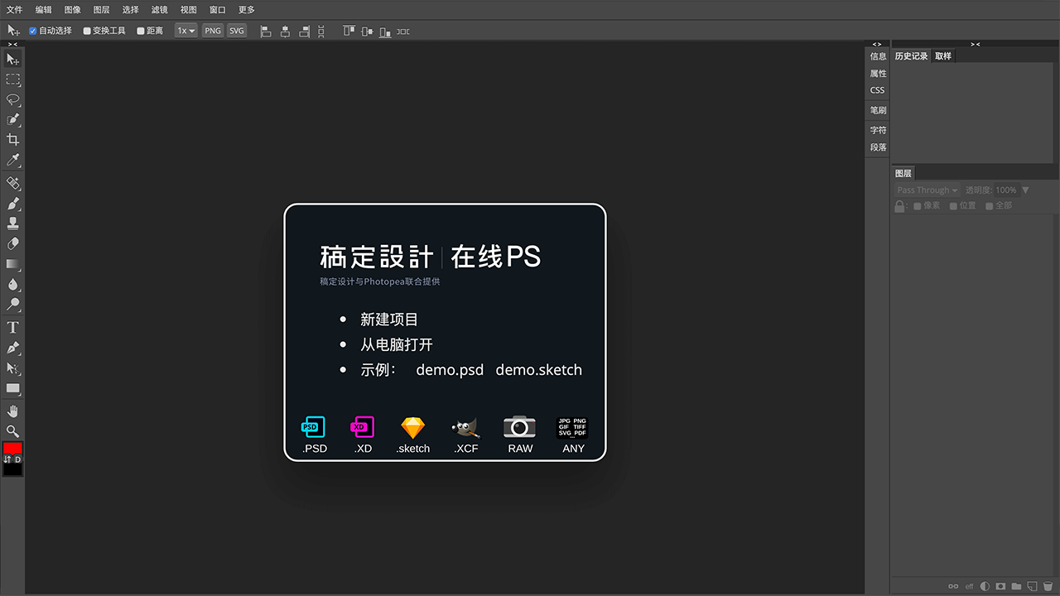Select the Crop tool

[x=12, y=140]
